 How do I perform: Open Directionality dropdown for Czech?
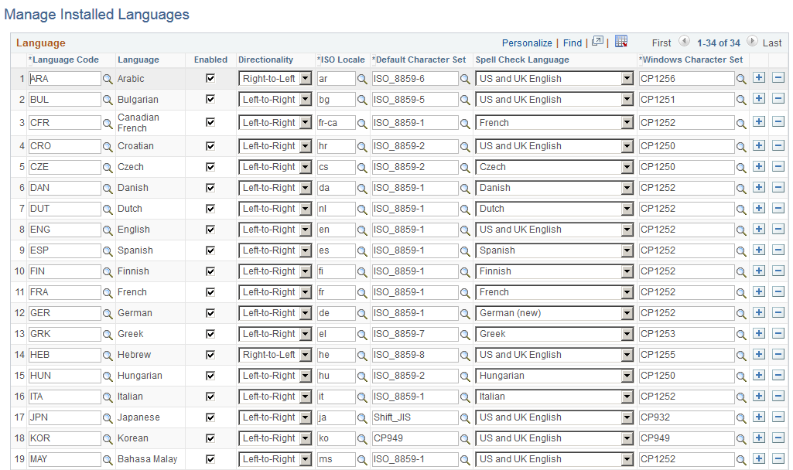275,167
